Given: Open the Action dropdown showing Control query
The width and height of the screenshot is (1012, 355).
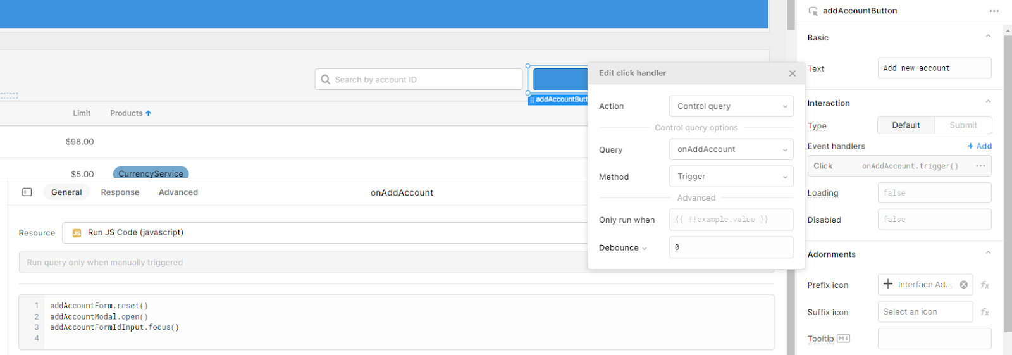Looking at the screenshot, I should tap(731, 106).
